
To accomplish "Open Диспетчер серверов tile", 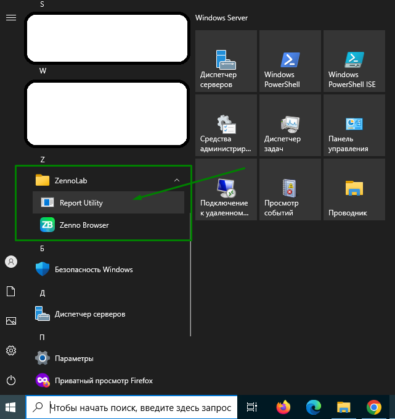I will (x=226, y=61).
